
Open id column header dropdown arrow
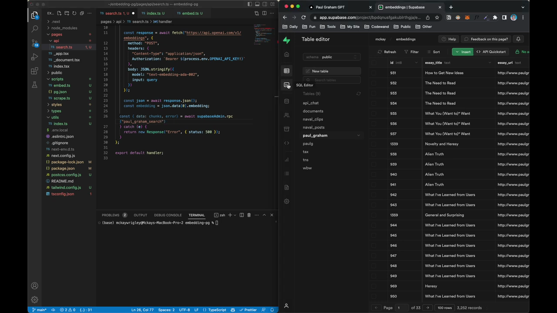(416, 63)
